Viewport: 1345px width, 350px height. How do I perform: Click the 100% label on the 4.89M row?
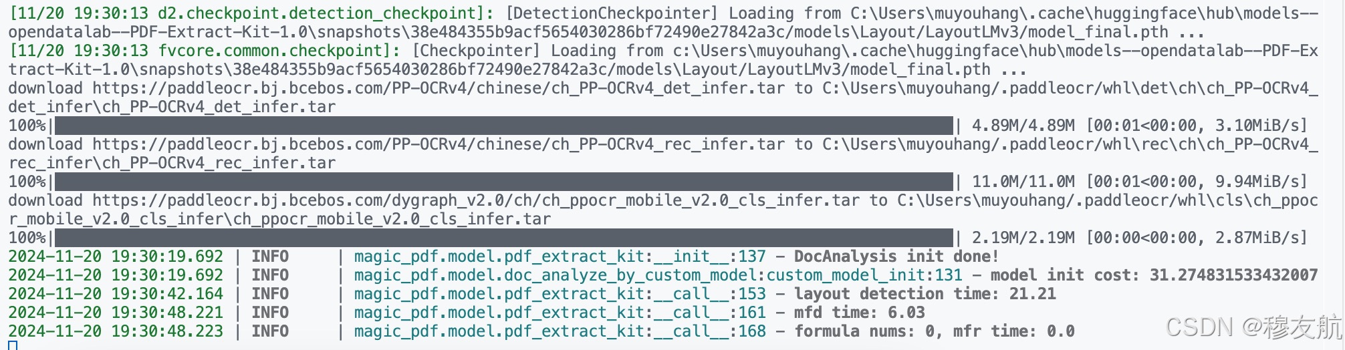coord(27,126)
